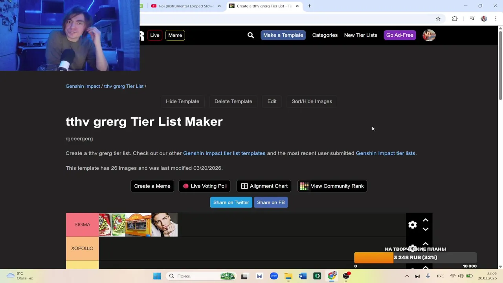Share on Twitter button

click(x=231, y=202)
